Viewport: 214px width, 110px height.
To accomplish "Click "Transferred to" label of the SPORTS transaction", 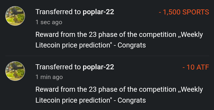I will 58,12.
